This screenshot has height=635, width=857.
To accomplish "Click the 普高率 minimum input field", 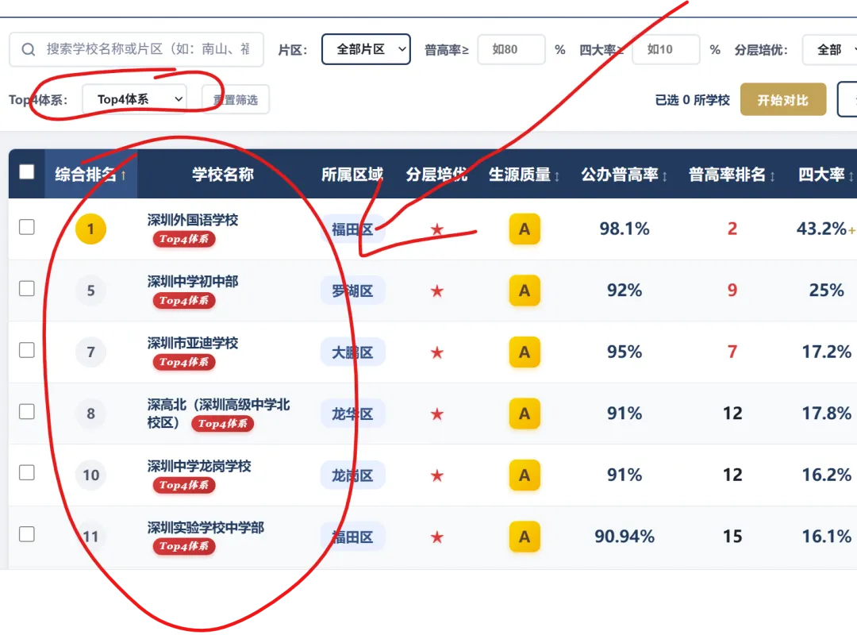I will [x=512, y=50].
